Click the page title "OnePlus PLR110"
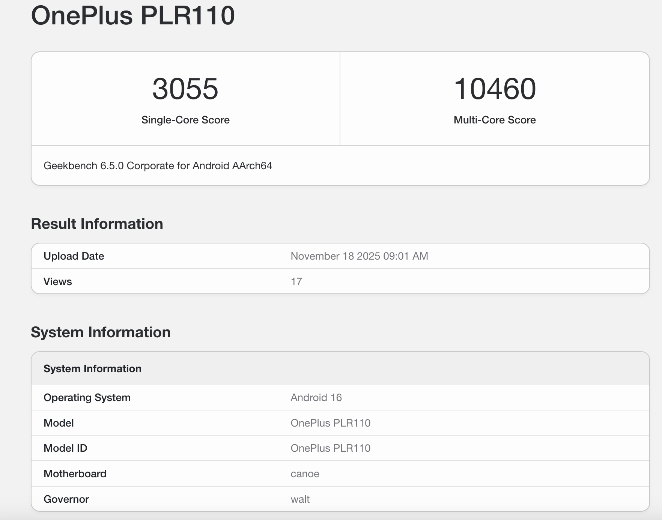 point(133,16)
